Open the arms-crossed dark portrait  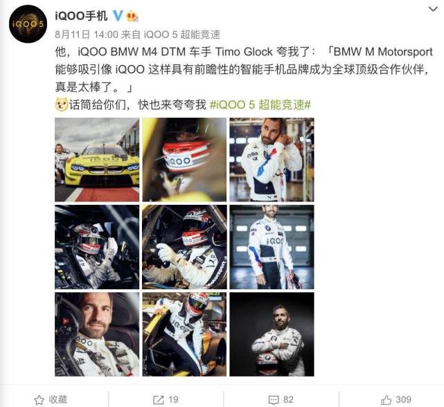[272, 334]
